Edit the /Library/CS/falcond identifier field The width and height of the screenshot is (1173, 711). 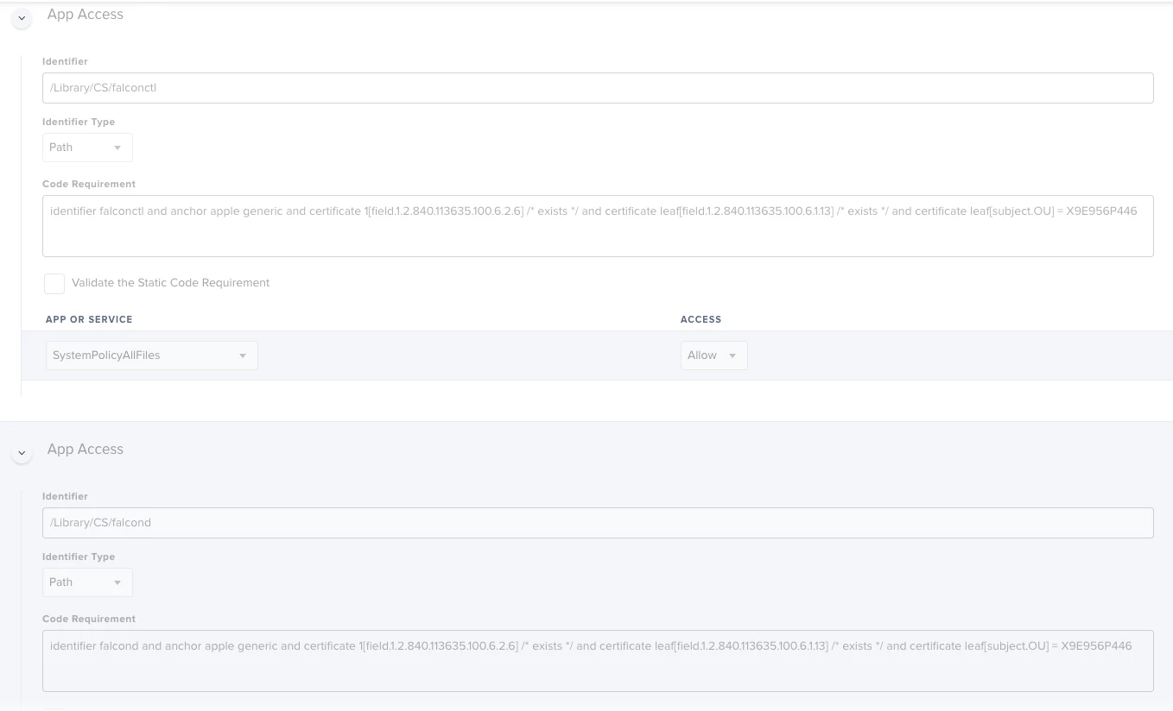coord(598,523)
